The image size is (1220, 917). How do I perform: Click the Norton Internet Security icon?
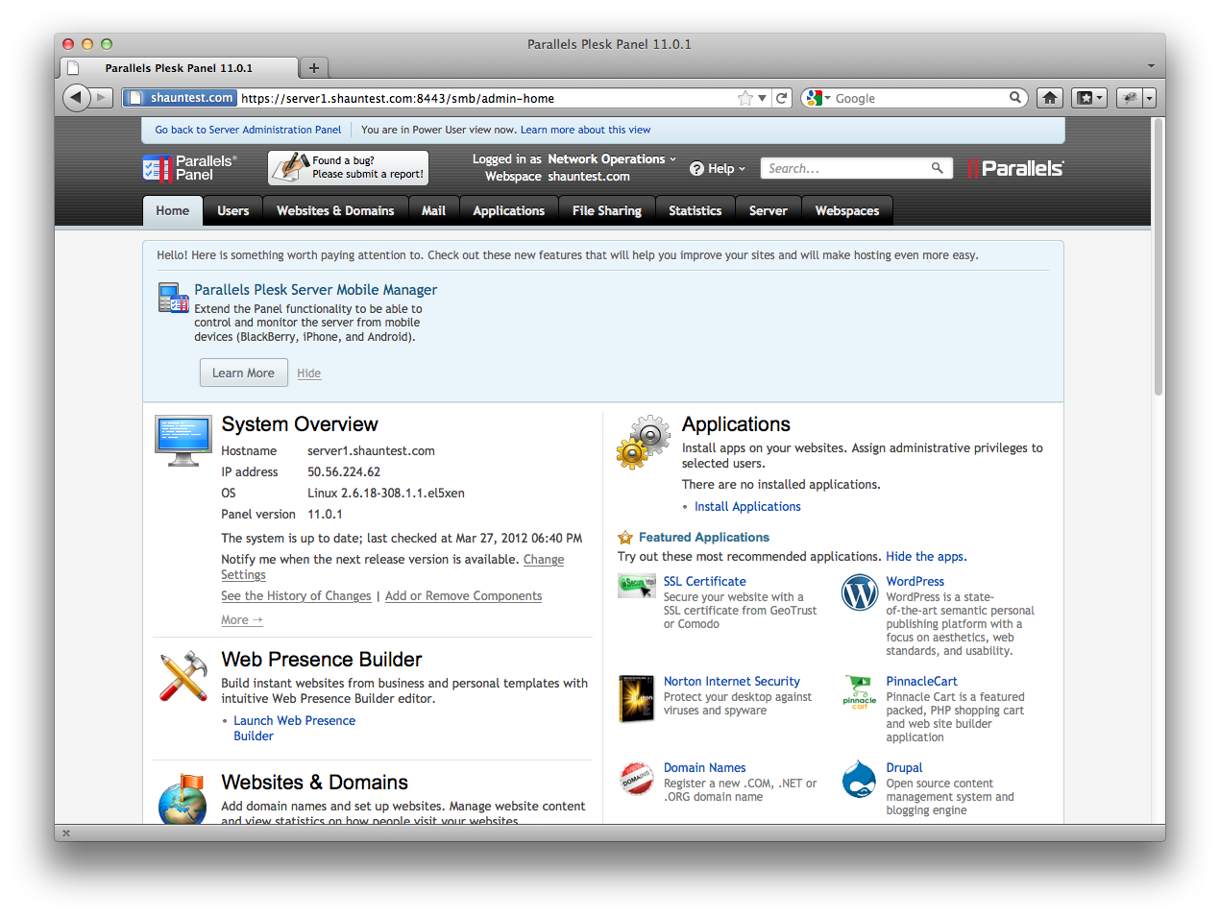(636, 698)
